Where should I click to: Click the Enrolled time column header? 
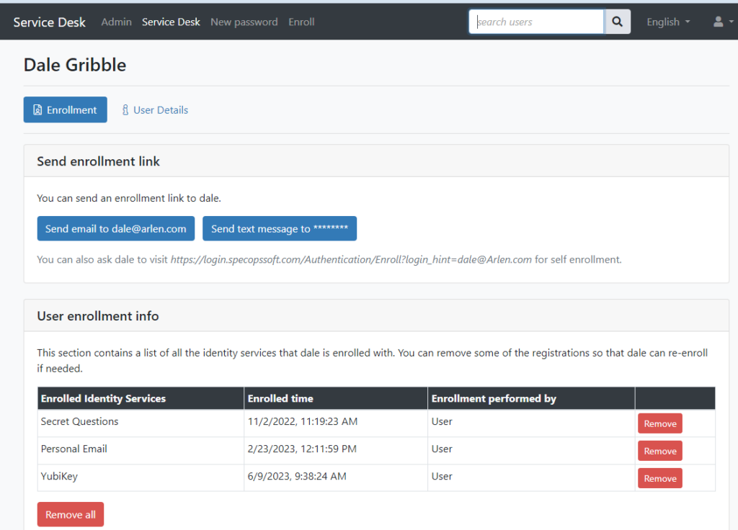pos(336,398)
